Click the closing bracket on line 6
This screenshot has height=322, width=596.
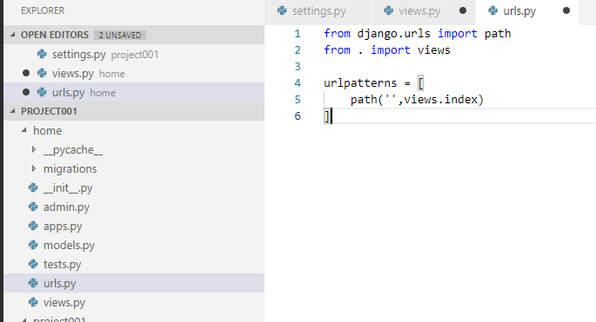(x=326, y=116)
